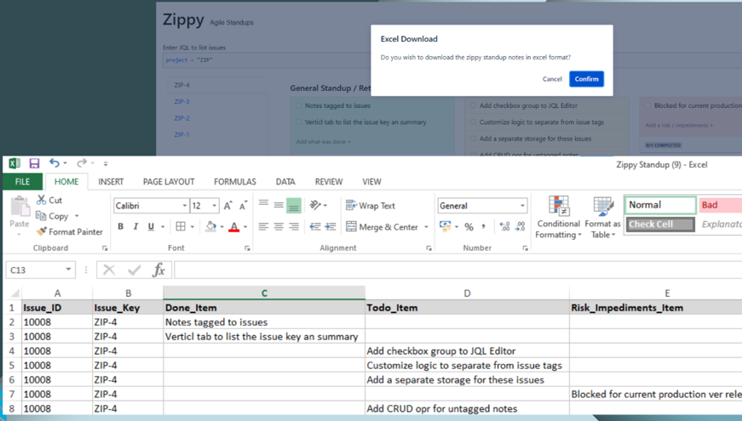
Task: Toggle Bold formatting
Action: 121,227
